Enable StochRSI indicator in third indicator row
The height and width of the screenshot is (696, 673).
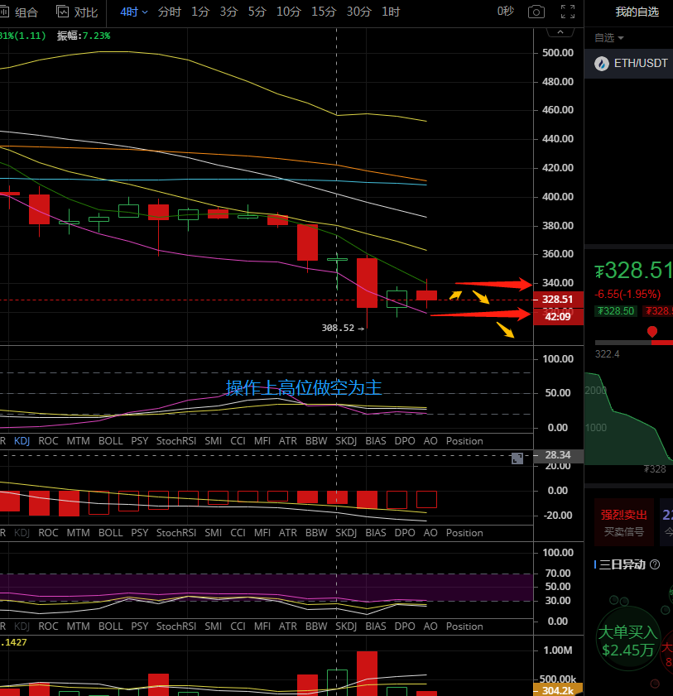[x=175, y=626]
